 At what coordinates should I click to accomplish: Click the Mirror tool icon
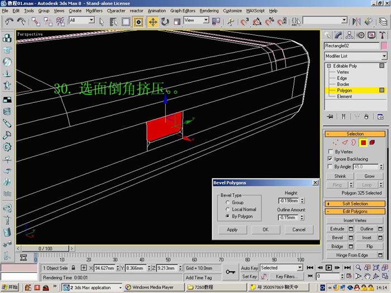(356, 22)
